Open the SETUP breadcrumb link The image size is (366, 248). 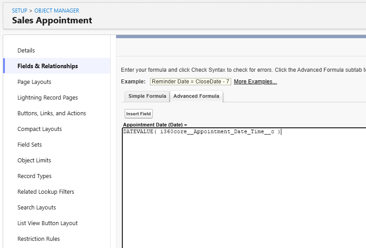(x=20, y=11)
